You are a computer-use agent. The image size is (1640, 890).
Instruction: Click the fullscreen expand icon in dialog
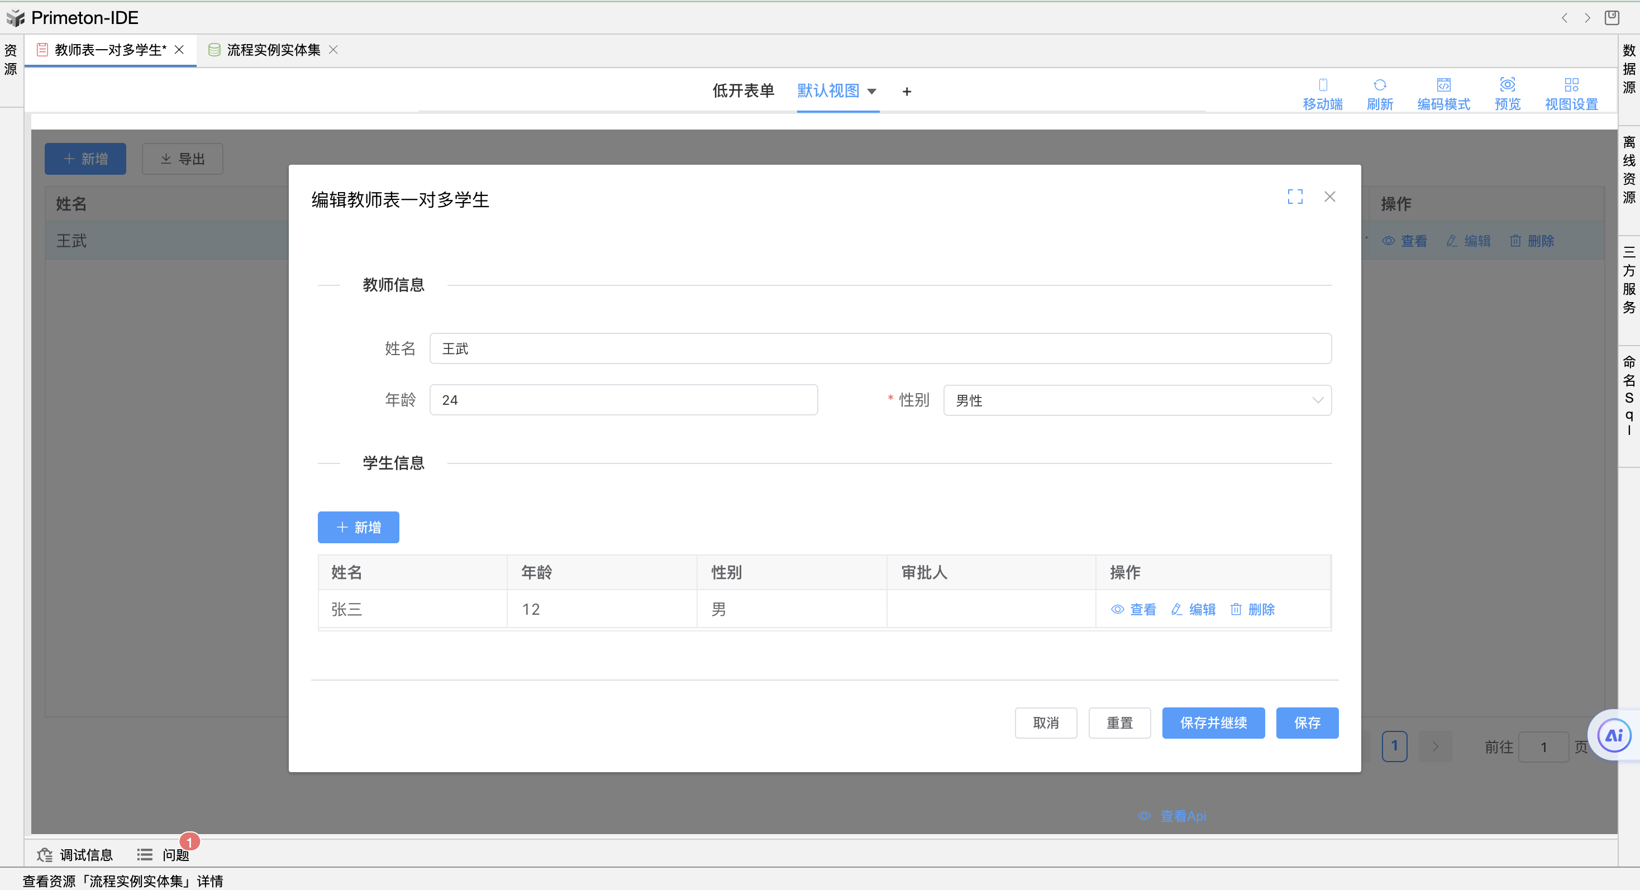click(1294, 197)
